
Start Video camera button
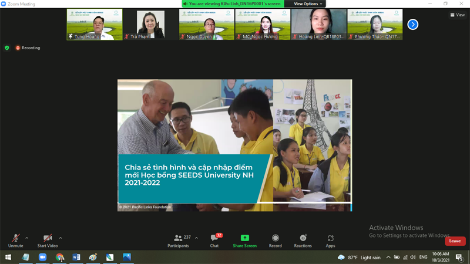[48, 241]
